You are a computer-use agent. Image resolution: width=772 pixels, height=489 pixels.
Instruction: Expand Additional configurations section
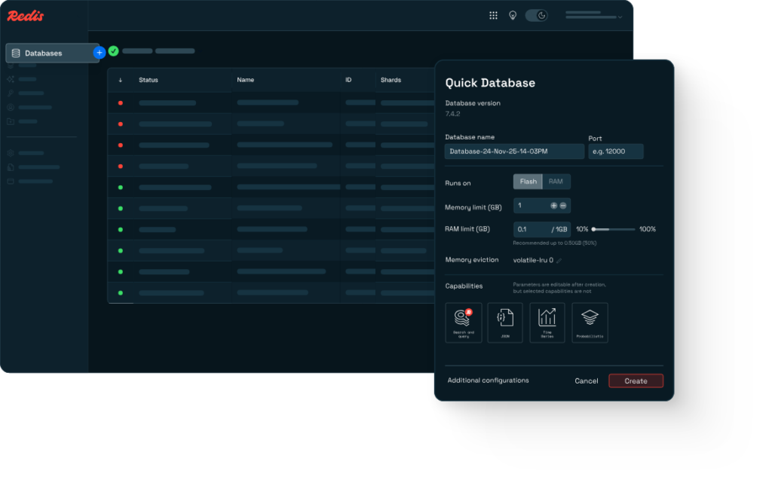[488, 381]
